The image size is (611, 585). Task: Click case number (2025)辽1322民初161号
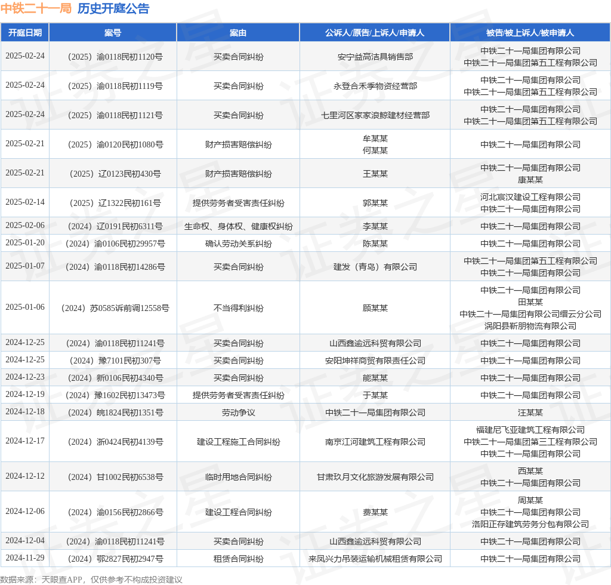(x=115, y=203)
